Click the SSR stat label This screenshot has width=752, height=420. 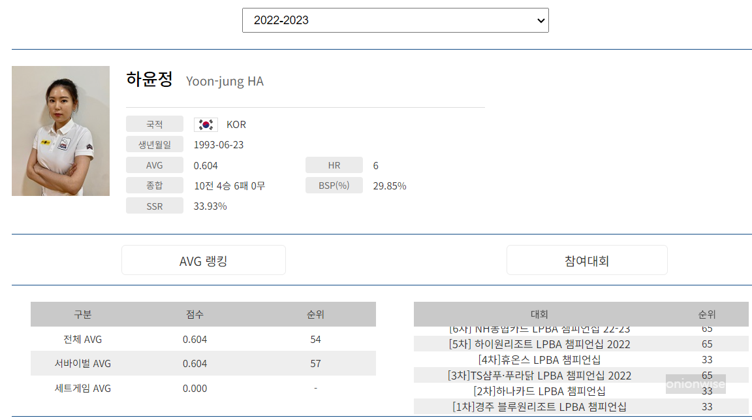tap(155, 205)
